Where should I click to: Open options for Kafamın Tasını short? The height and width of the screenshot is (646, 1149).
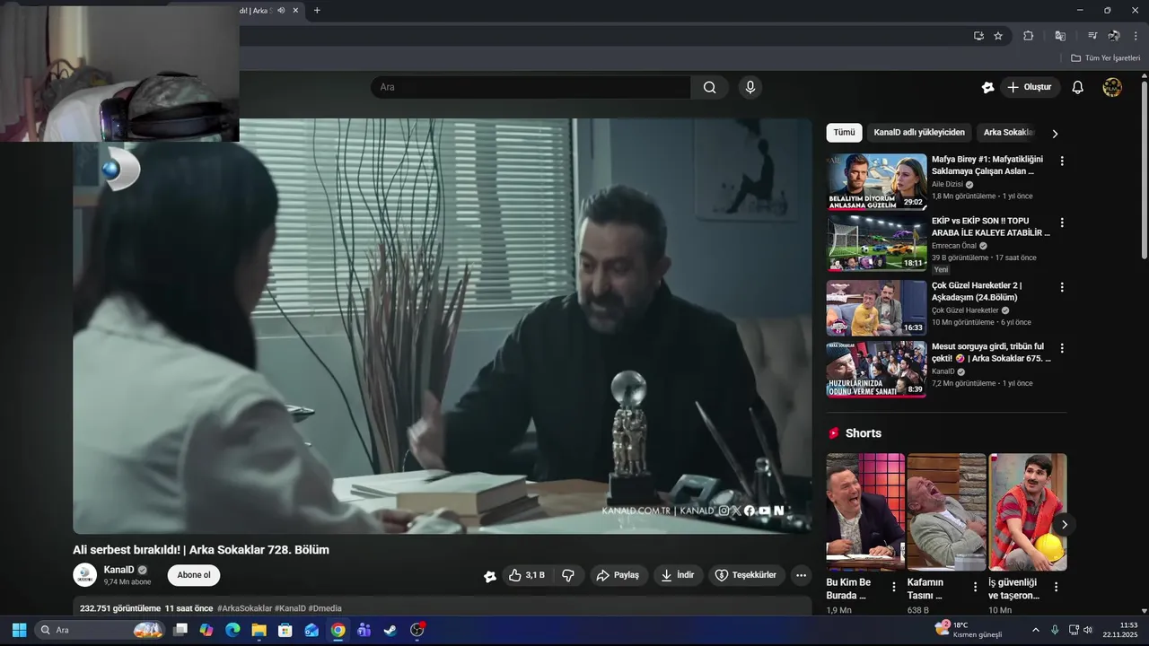(975, 587)
